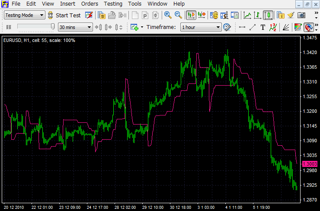Open the Window menu
This screenshot has height=211, width=320.
coord(157,3)
